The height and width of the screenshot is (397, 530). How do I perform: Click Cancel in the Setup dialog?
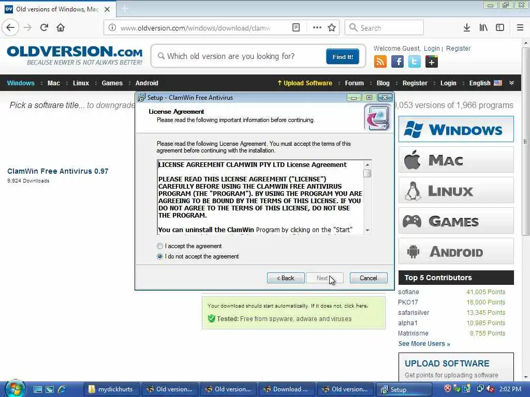369,278
